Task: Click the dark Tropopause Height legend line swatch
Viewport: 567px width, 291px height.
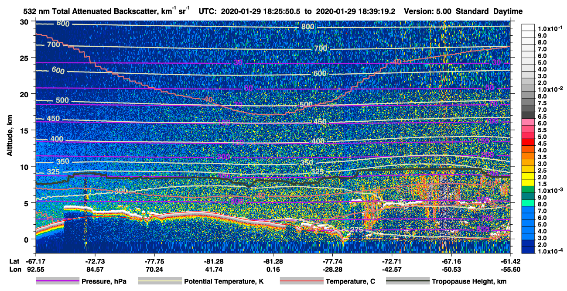Action: point(408,281)
